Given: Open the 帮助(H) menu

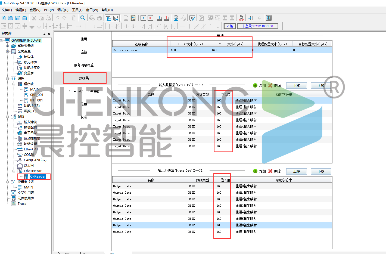Looking at the screenshot, I should tap(107, 10).
